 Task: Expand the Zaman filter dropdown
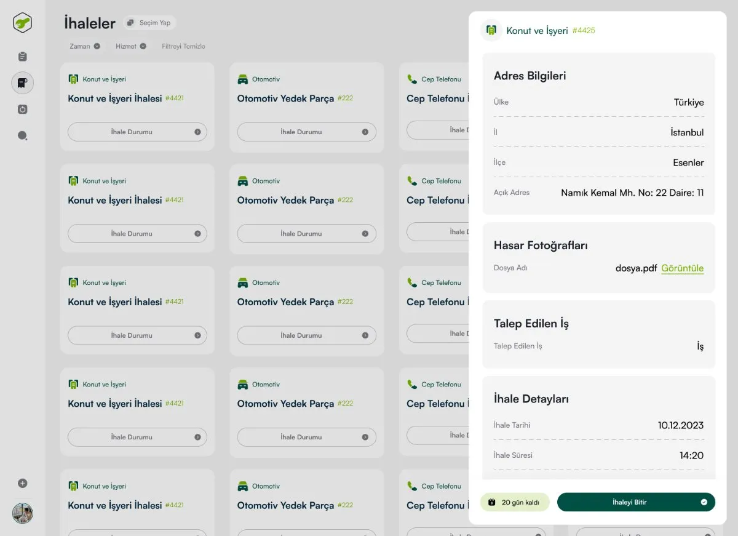coord(85,46)
